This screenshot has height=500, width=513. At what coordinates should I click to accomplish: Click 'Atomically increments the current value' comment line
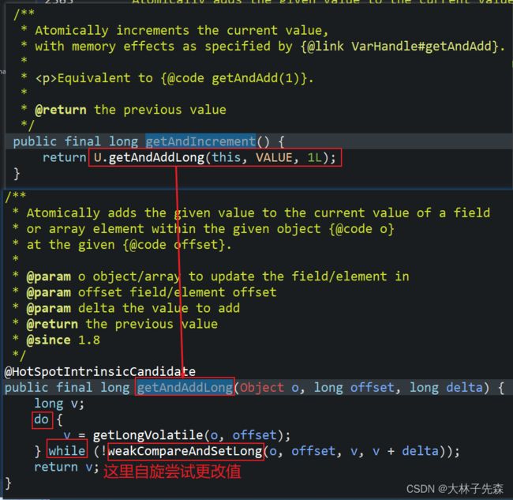click(182, 31)
